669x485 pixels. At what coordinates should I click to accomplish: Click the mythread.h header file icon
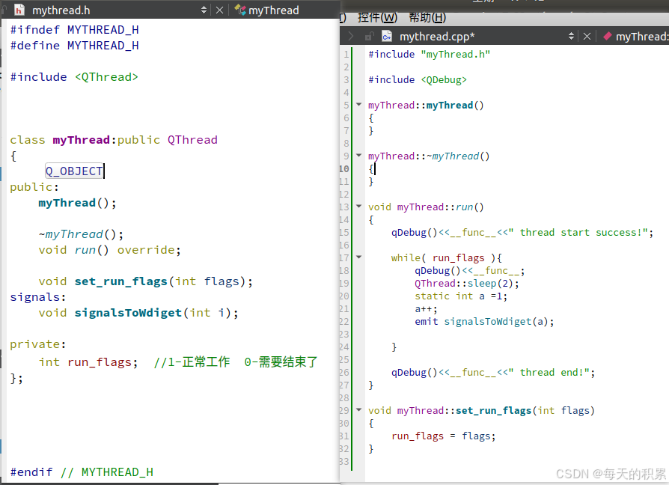19,10
